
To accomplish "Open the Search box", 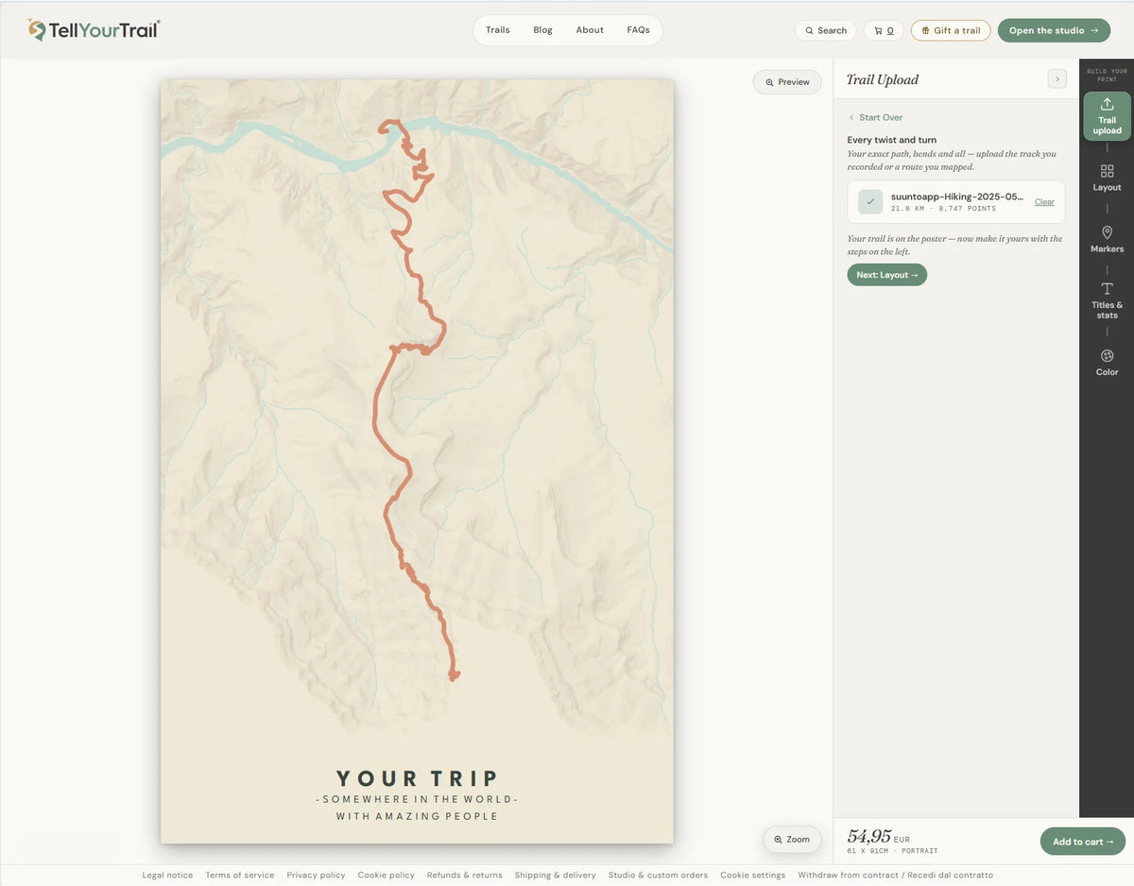I will (826, 30).
